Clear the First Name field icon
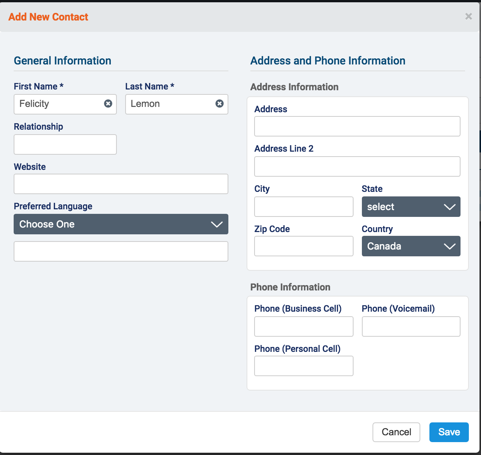Screen dimensions: 481x455 (x=108, y=104)
